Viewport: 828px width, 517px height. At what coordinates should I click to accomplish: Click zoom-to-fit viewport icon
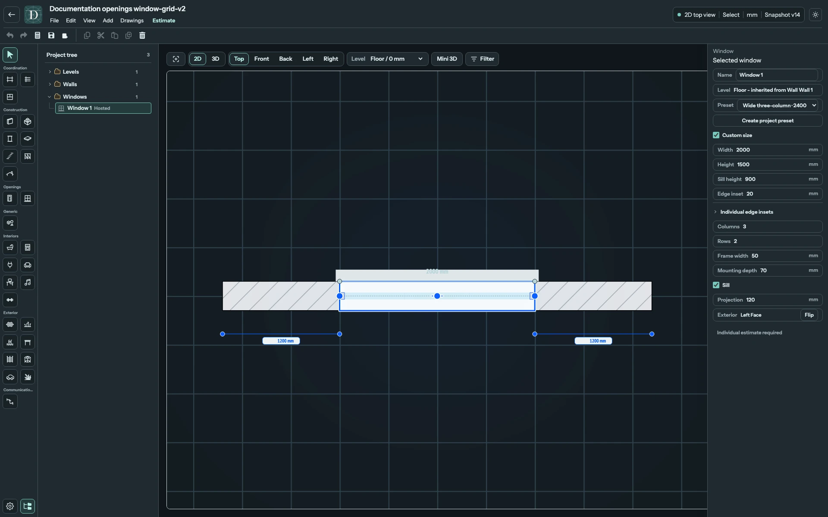click(x=176, y=59)
